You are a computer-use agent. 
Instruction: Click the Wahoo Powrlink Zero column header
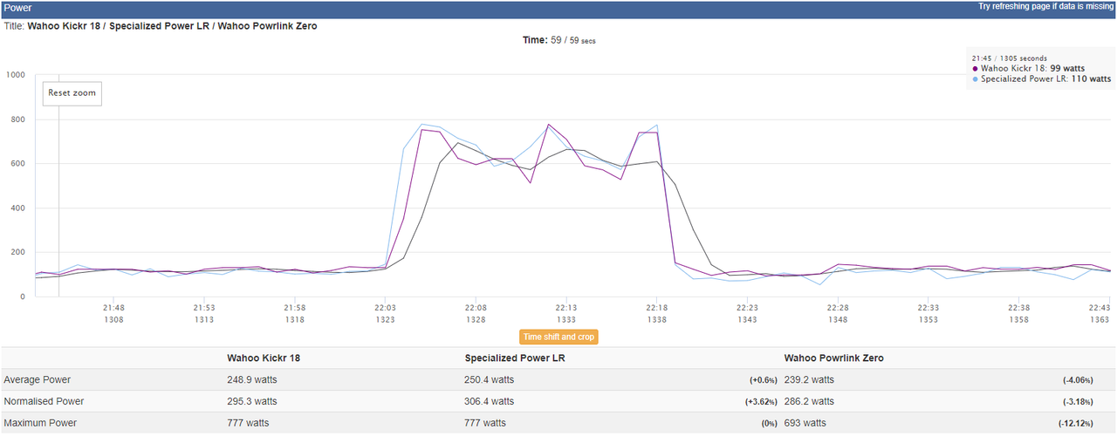coord(834,358)
